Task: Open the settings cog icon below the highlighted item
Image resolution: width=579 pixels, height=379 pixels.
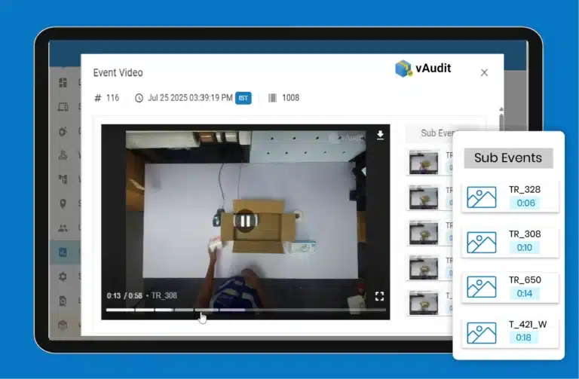Action: click(x=63, y=277)
